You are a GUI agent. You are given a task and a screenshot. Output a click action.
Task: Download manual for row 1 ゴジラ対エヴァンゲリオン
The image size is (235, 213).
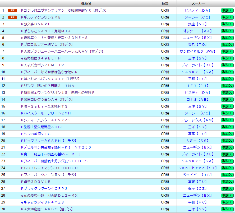pyautogui.click(x=227, y=11)
